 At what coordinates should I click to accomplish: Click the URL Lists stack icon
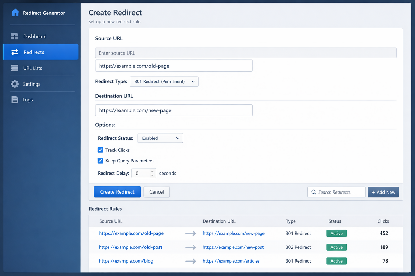[15, 68]
